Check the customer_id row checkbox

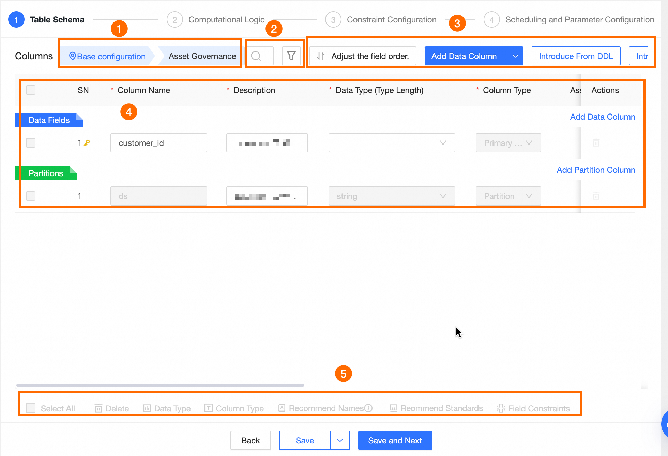(31, 143)
